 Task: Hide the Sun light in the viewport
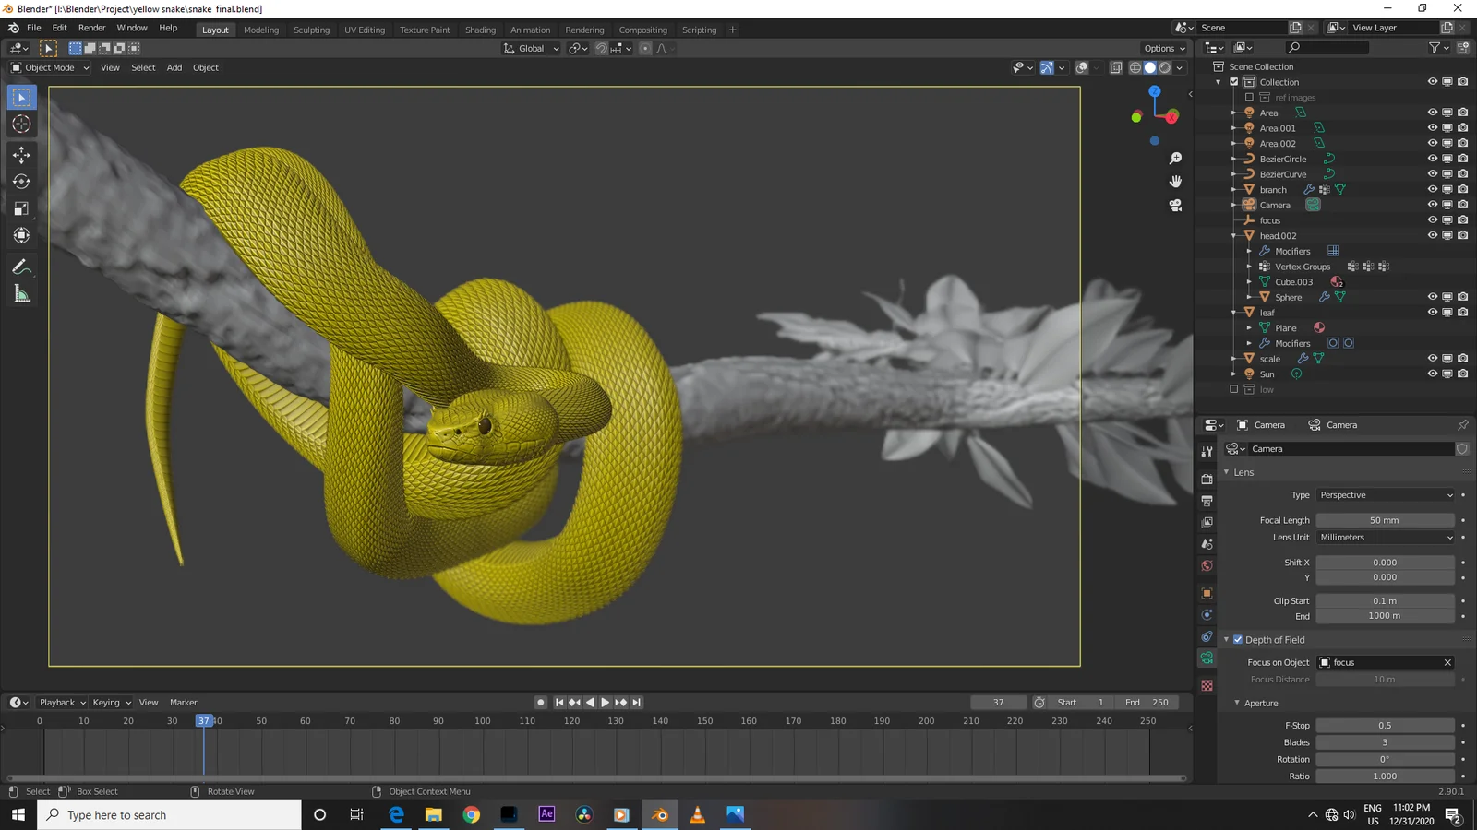[1433, 373]
